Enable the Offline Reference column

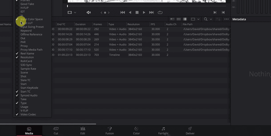pos(17,34)
